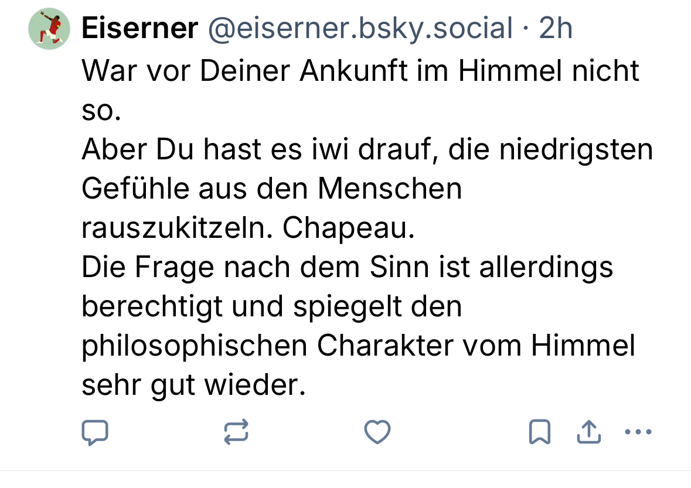Click the 2h post timestamp
Screen dimensions: 691x488
pos(555,28)
